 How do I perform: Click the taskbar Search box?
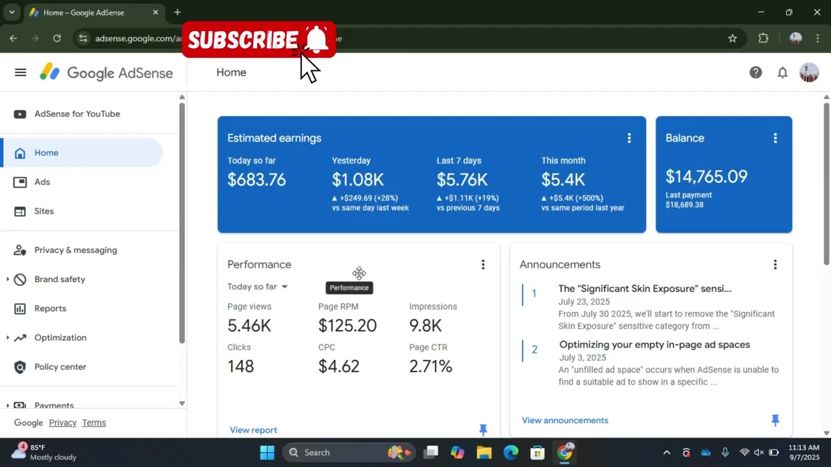pos(349,453)
